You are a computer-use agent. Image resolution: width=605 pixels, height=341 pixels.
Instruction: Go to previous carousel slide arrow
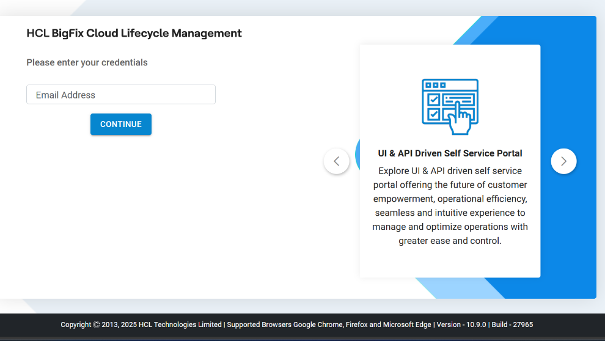337,161
